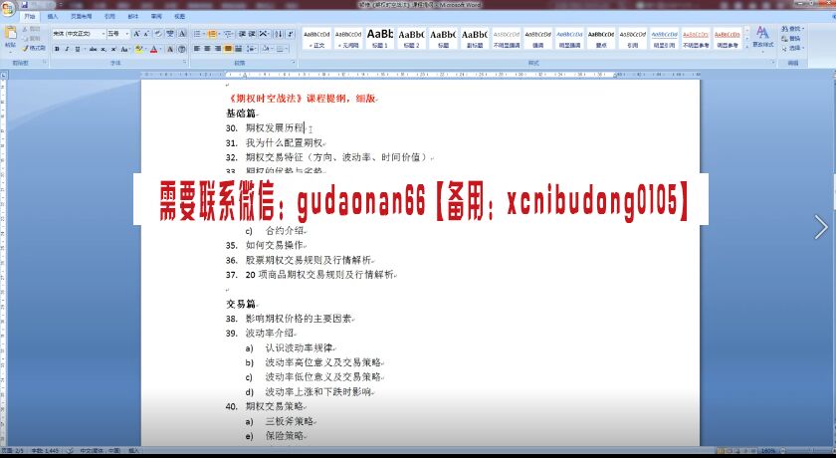
Task: Apply the 正文 (Normal) style
Action: (x=317, y=38)
